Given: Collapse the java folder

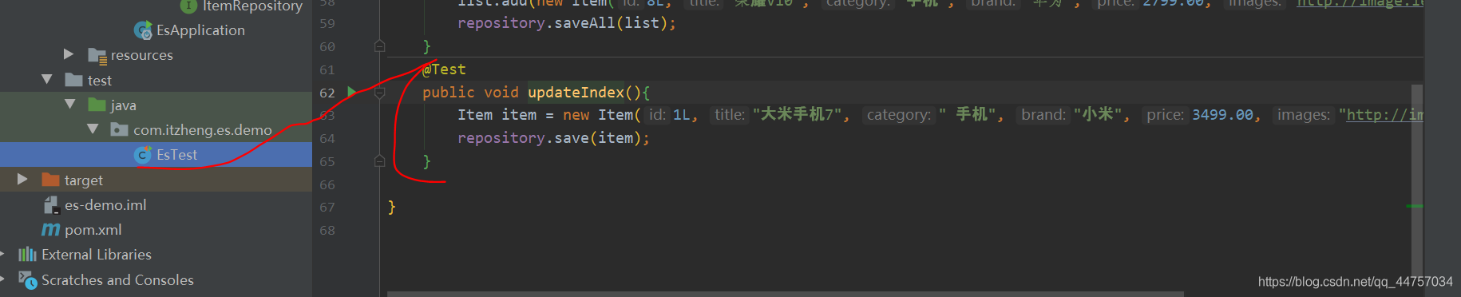Looking at the screenshot, I should [69, 105].
